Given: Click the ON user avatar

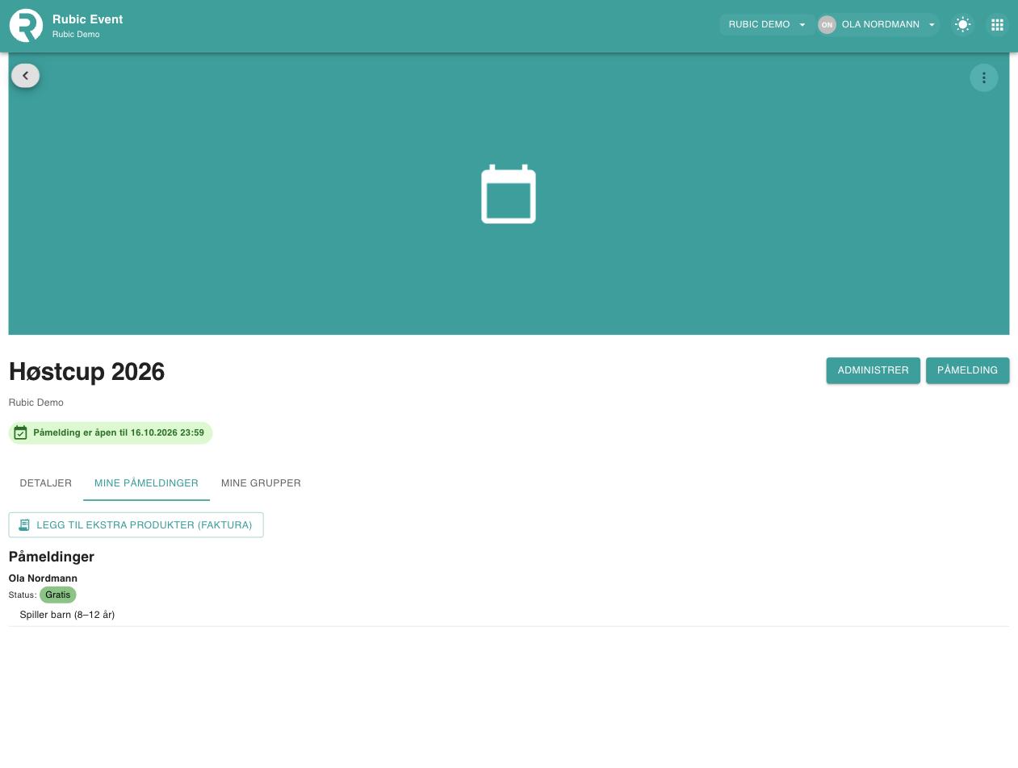Looking at the screenshot, I should (827, 25).
